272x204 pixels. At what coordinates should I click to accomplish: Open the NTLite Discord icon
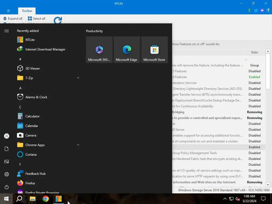262,10
